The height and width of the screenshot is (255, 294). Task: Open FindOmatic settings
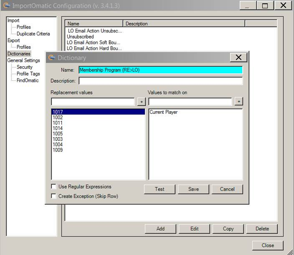pyautogui.click(x=27, y=80)
